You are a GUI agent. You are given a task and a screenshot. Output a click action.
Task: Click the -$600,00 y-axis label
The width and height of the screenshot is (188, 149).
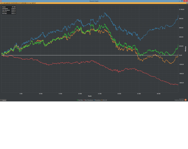181,83
